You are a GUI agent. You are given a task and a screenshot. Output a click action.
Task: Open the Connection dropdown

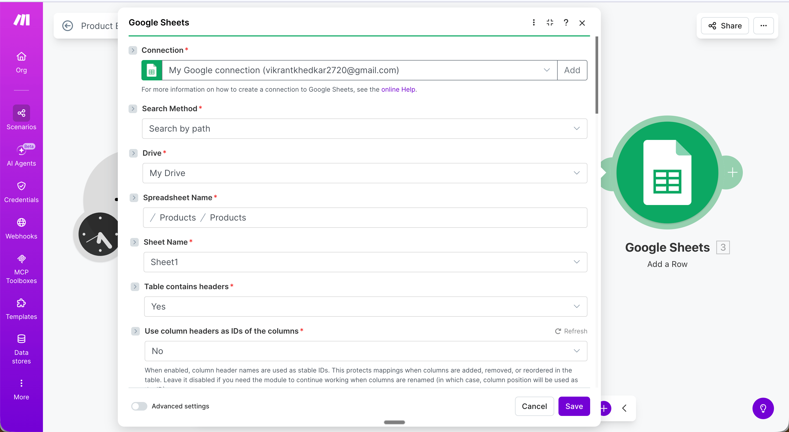(359, 70)
